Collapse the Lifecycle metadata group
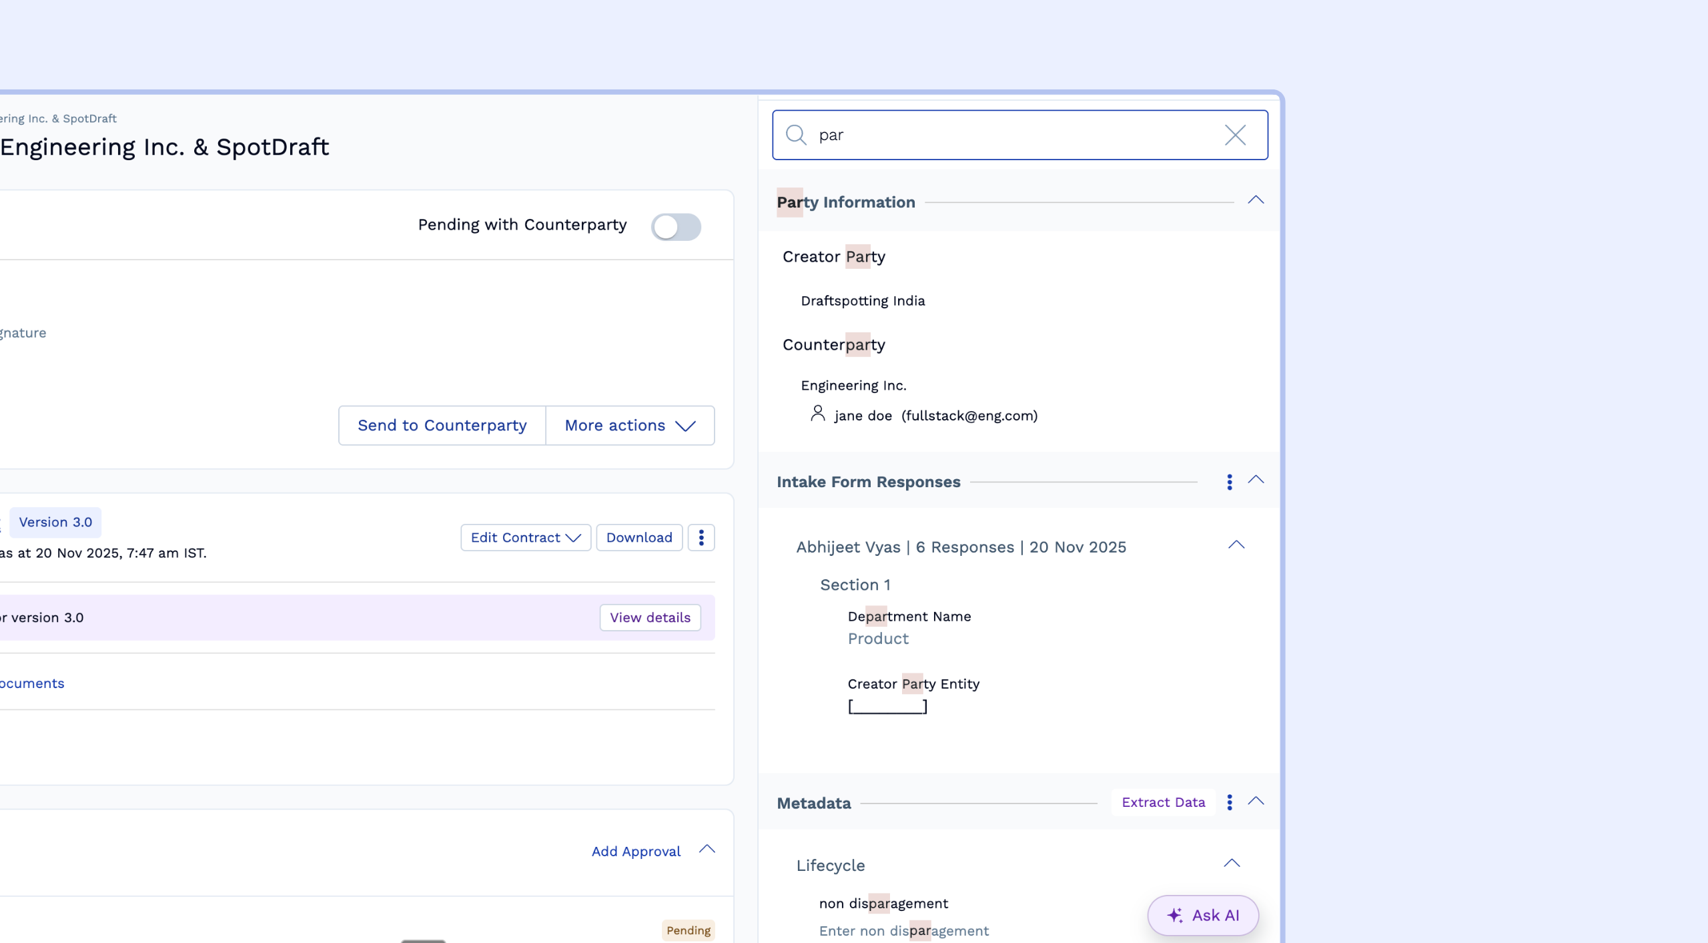Image resolution: width=1708 pixels, height=943 pixels. point(1231,864)
